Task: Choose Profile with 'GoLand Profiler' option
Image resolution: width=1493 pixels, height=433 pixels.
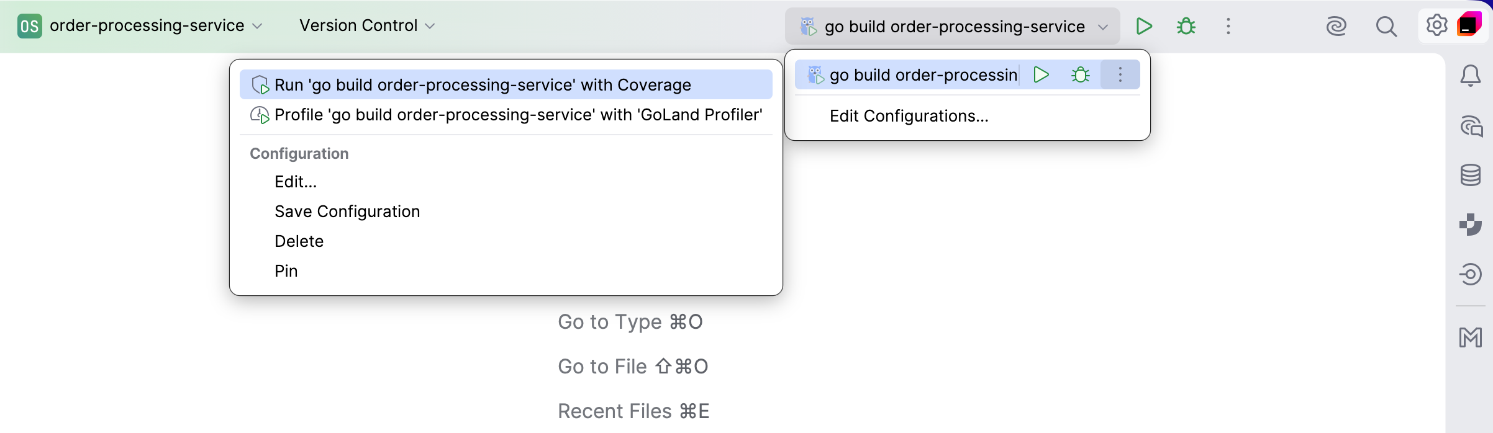Action: pos(517,115)
